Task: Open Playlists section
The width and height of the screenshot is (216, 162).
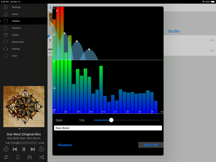Action: point(24,28)
